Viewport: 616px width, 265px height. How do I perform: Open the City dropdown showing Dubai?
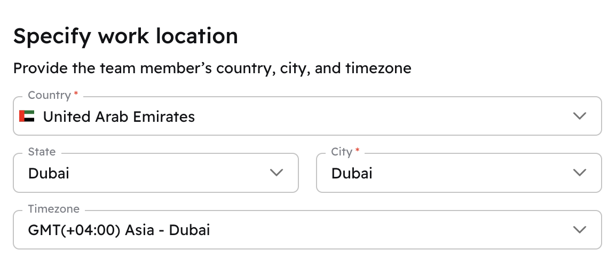click(459, 173)
